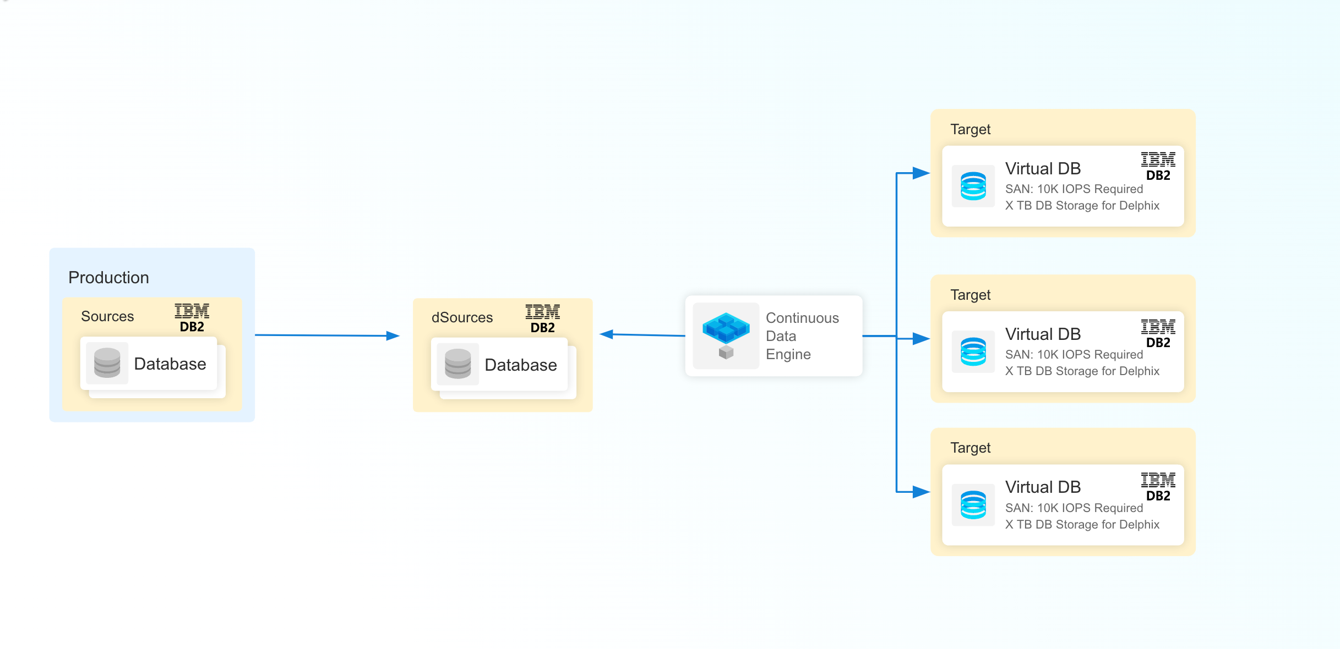Image resolution: width=1340 pixels, height=649 pixels.
Task: Click the Sources label in Production
Action: (x=107, y=316)
